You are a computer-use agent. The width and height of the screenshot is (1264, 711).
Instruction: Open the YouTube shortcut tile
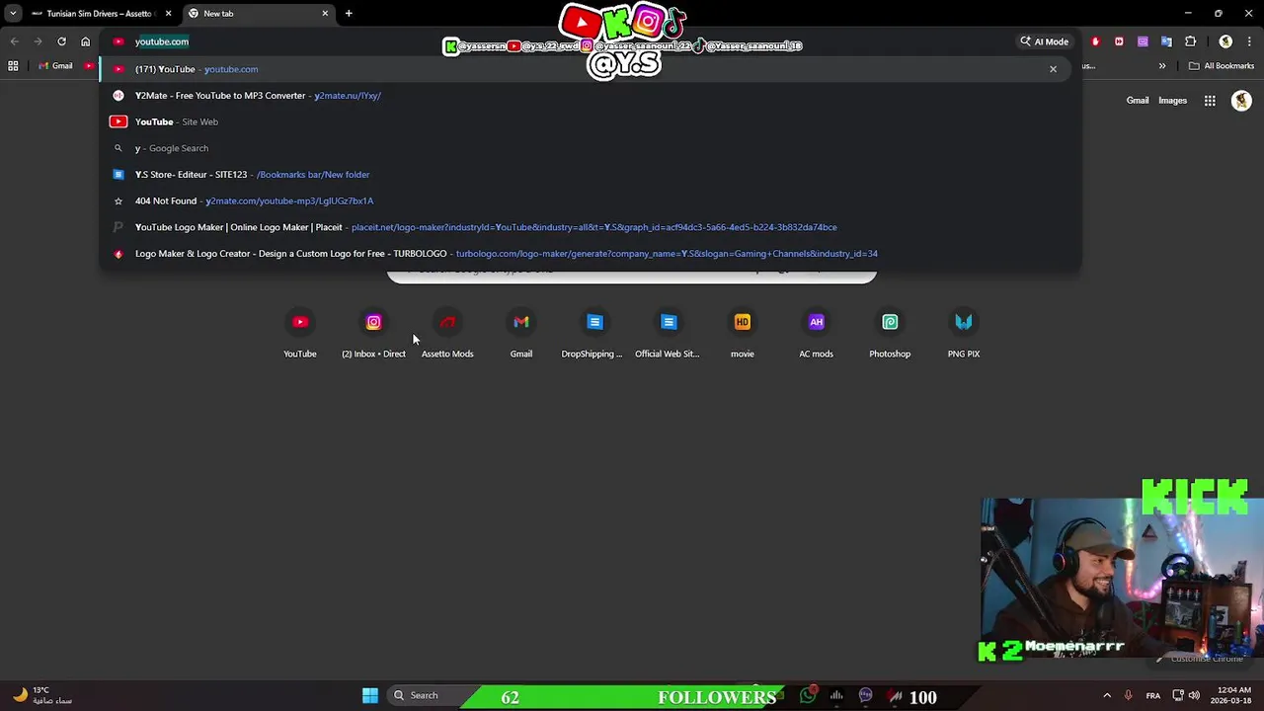[300, 334]
